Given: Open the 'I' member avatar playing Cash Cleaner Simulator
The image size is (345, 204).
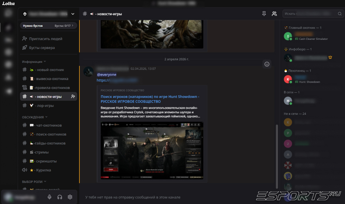Looking at the screenshot, I should (288, 36).
